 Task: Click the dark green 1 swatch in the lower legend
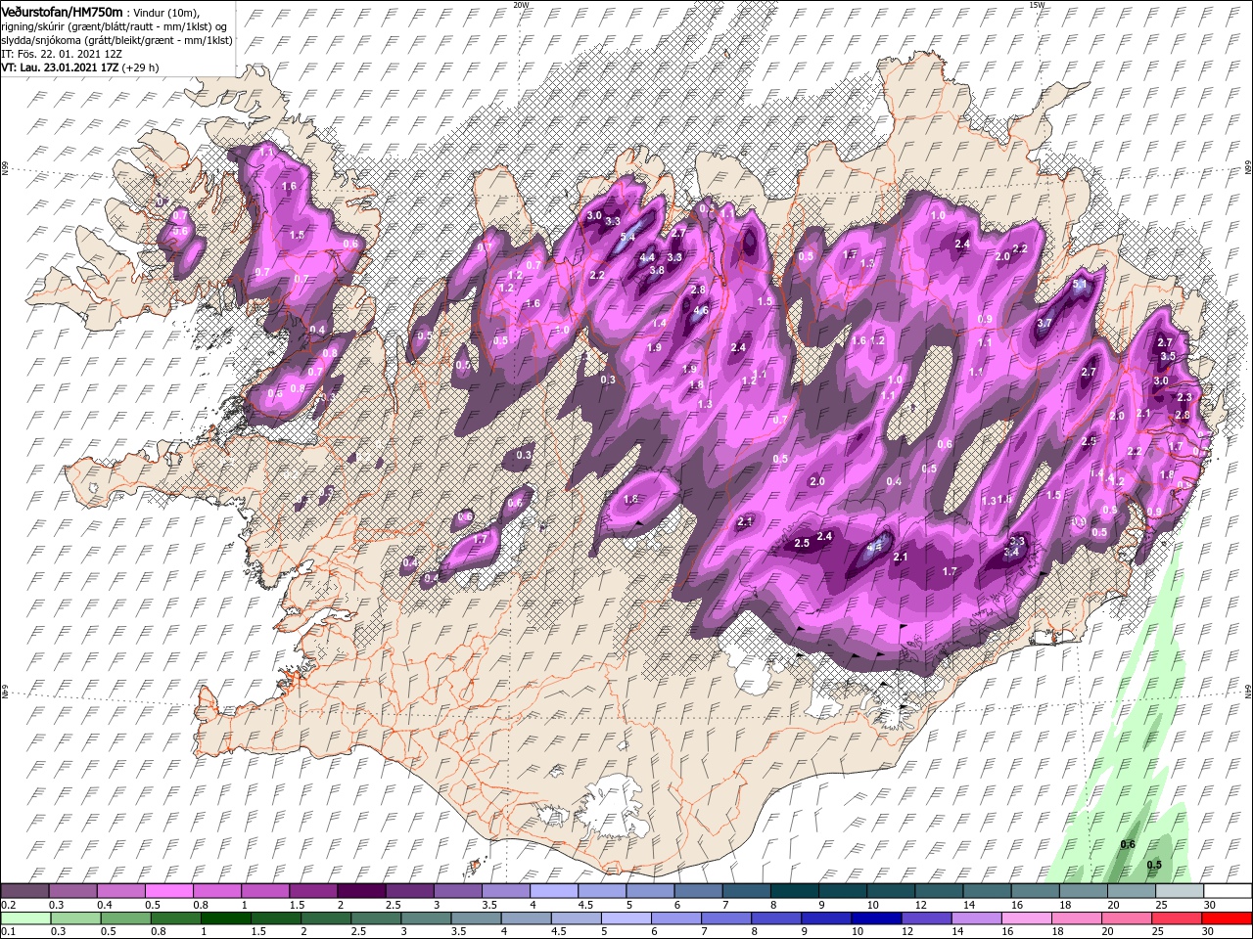225,917
